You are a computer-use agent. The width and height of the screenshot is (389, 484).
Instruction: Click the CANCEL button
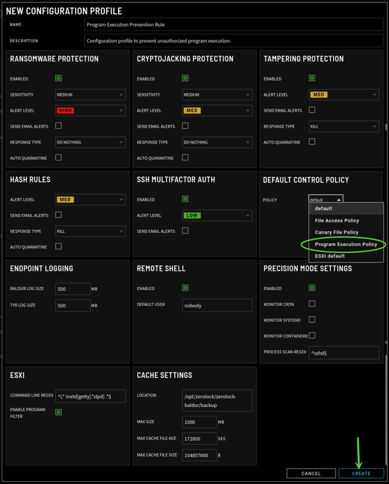click(311, 473)
